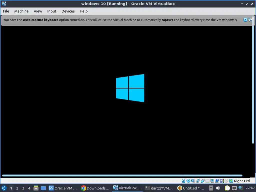Open the file manager from the panel
The height and width of the screenshot is (192, 256).
pos(36,188)
